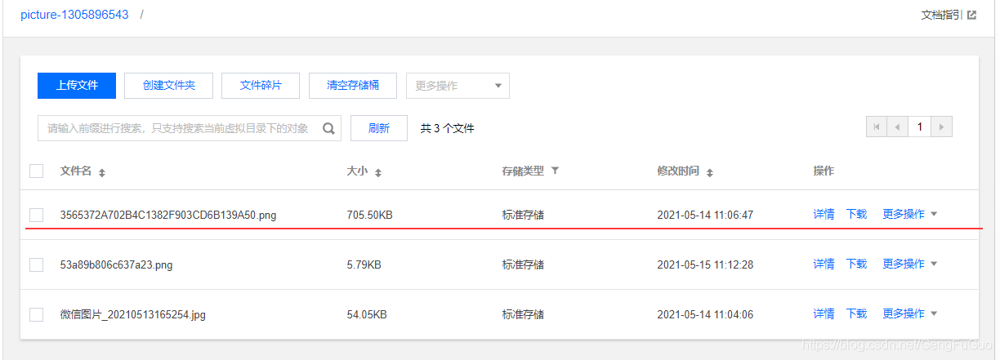1000x360 pixels.
Task: Go to previous page arrow
Action: coord(898,127)
